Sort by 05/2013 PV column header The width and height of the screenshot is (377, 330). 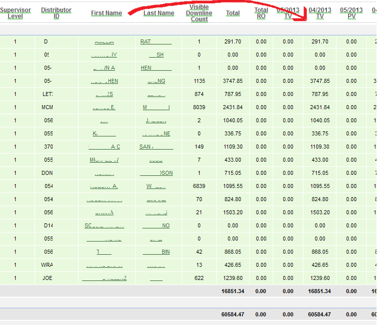tap(351, 13)
